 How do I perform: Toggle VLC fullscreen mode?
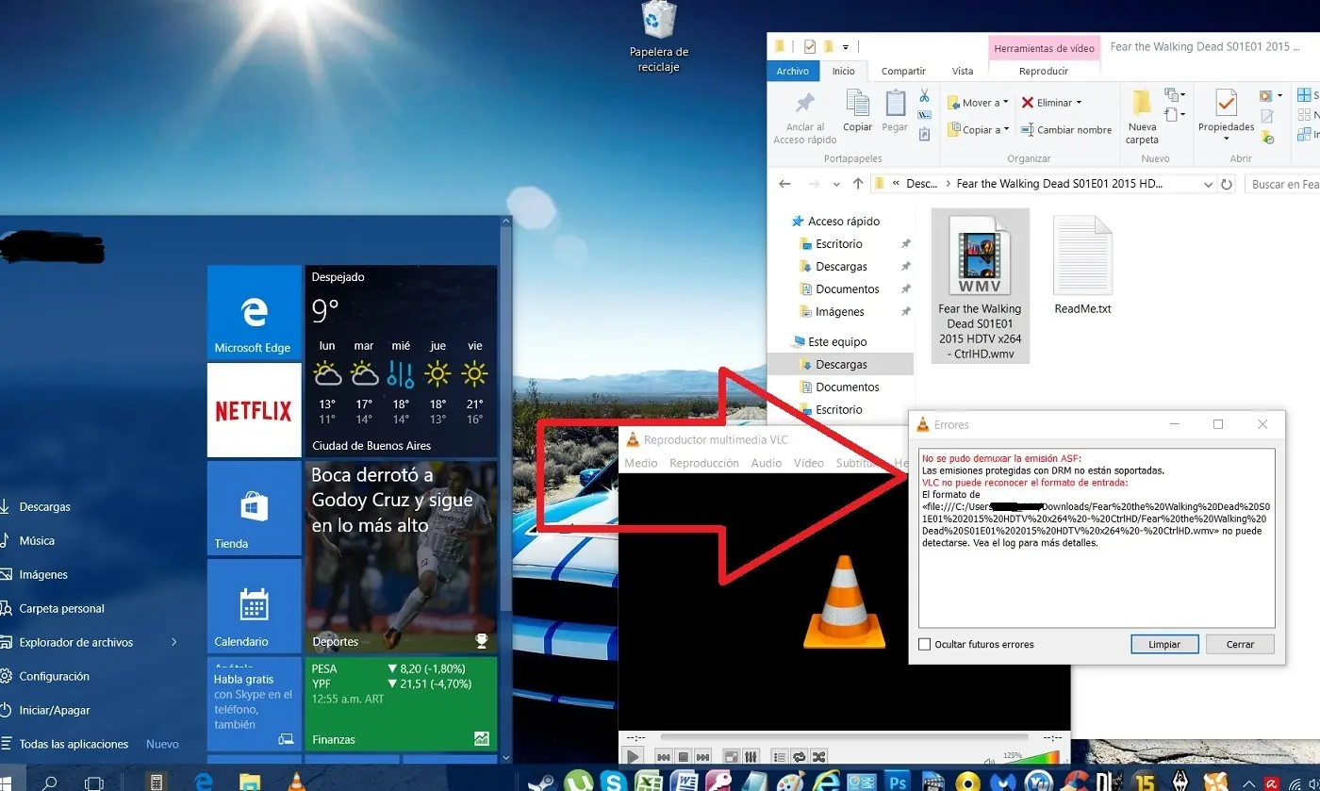click(x=731, y=757)
